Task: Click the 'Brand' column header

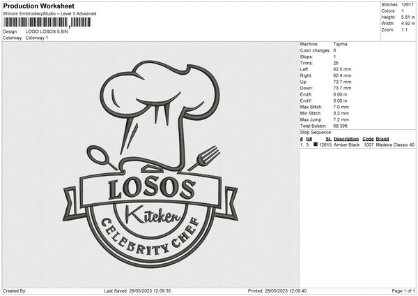Action: (x=382, y=139)
